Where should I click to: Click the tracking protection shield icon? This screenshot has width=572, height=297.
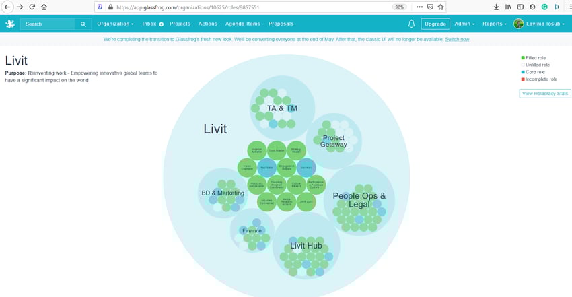[100, 7]
